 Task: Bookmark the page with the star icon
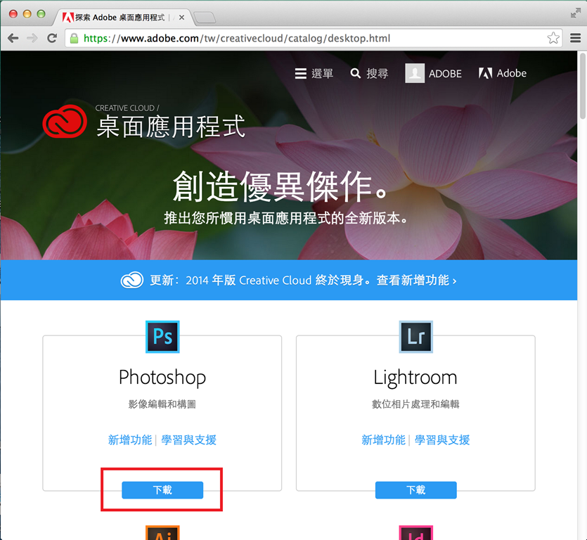553,38
